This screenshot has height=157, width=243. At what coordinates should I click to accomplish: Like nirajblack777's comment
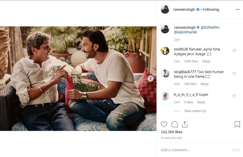click(x=234, y=73)
